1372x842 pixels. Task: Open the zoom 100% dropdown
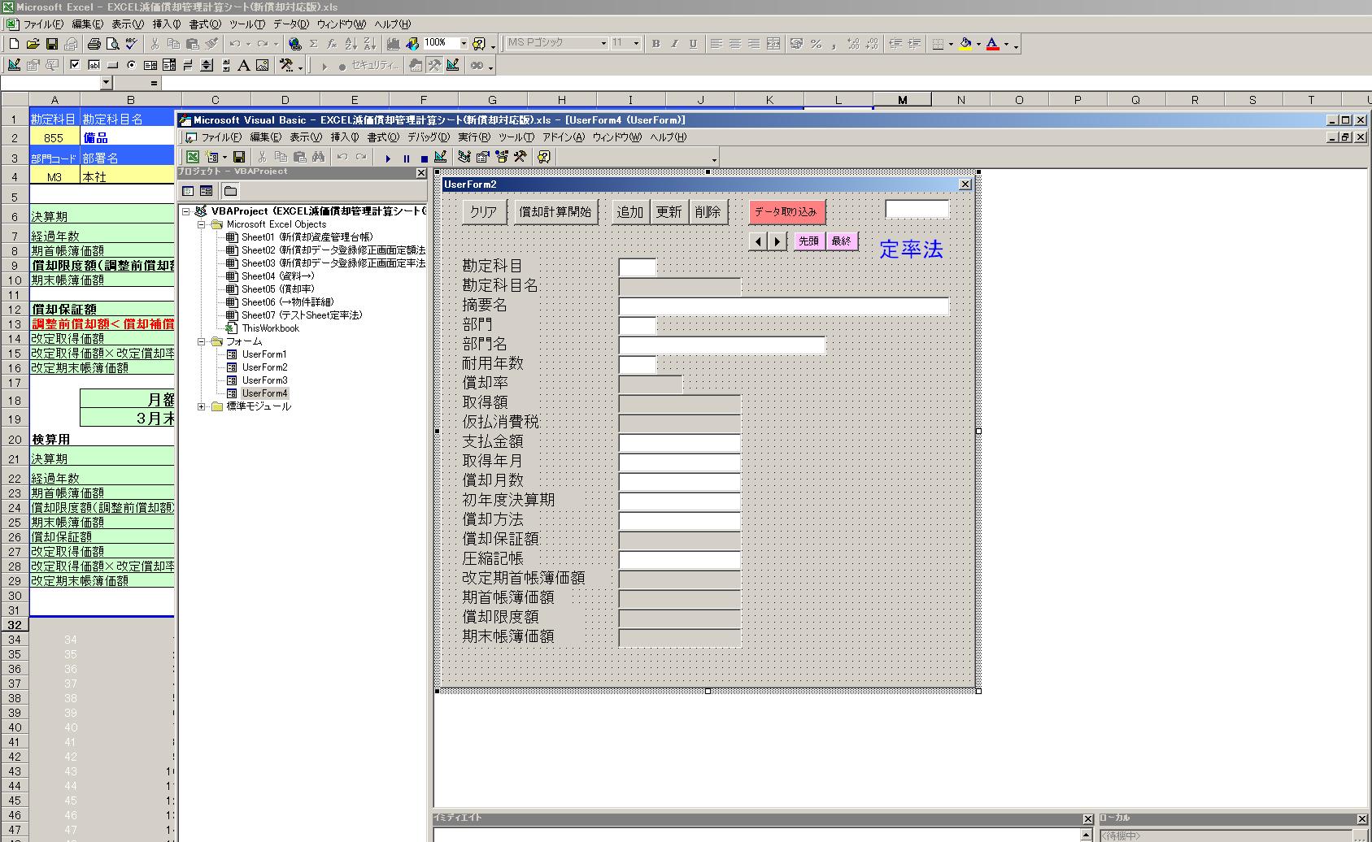point(464,44)
